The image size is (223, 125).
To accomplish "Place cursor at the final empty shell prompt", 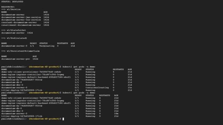I will pos(63,119).
